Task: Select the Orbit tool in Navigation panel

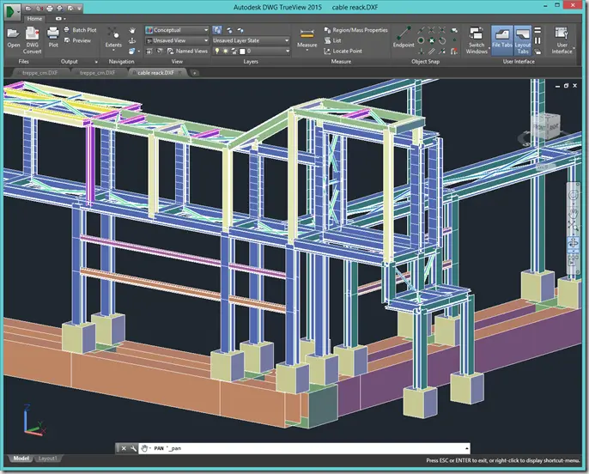Action: click(x=132, y=40)
